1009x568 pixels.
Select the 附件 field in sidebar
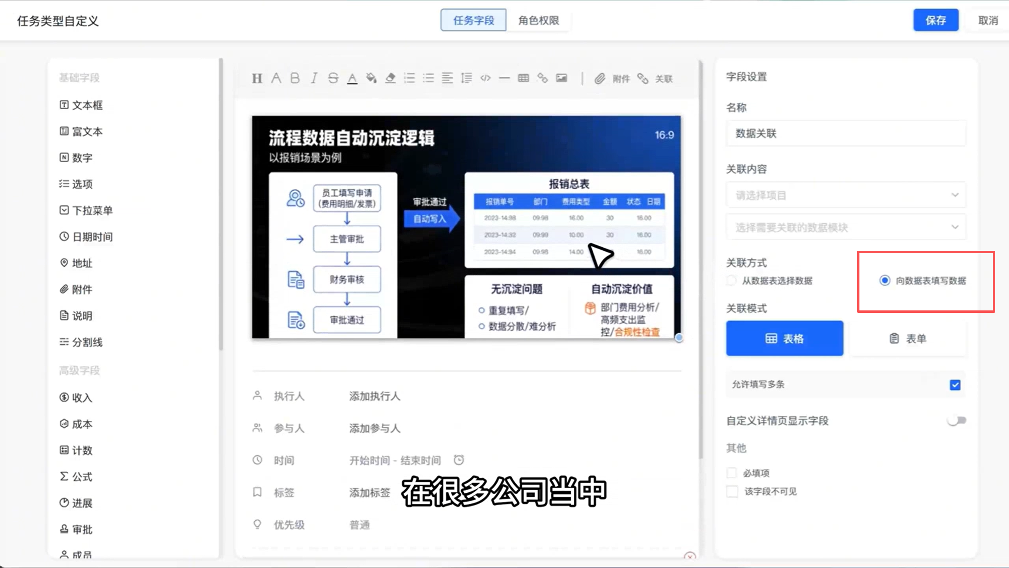point(76,289)
